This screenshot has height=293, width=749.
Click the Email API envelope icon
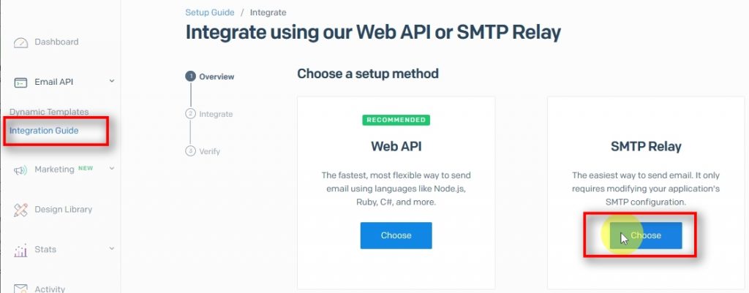point(20,83)
